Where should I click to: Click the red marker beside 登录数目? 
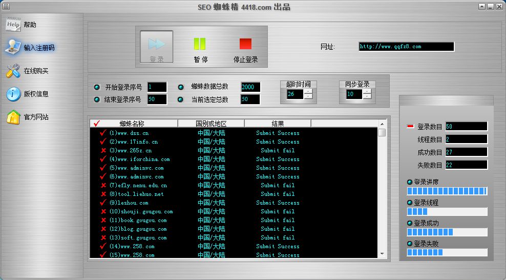tap(410, 126)
